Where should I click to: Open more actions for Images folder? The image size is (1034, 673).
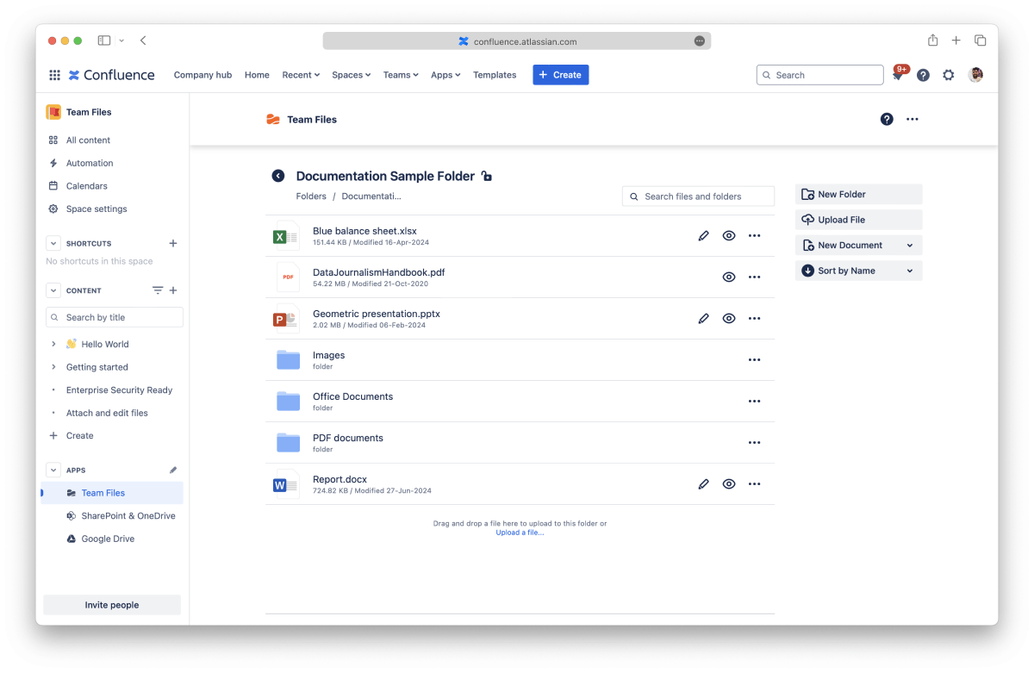coord(755,359)
